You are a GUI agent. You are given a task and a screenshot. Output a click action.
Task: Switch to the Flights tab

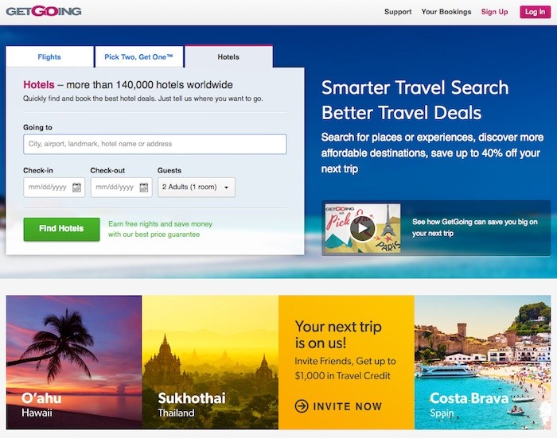[x=49, y=56]
